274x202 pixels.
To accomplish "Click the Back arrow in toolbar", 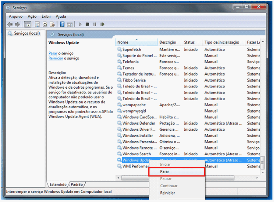I will 10,24.
